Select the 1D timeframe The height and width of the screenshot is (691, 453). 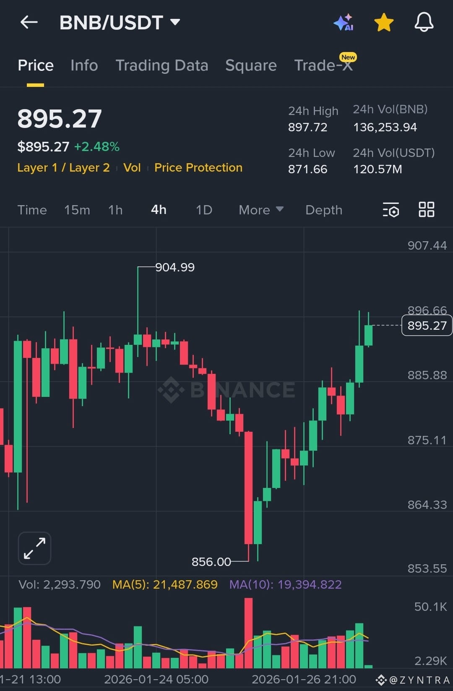(203, 210)
